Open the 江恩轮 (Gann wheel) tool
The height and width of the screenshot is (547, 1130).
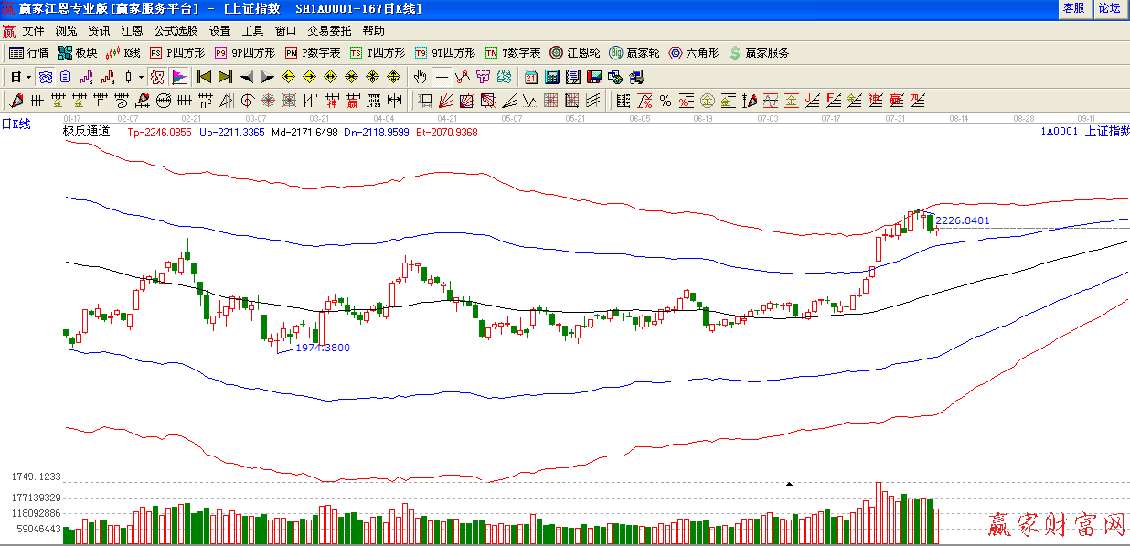[574, 53]
